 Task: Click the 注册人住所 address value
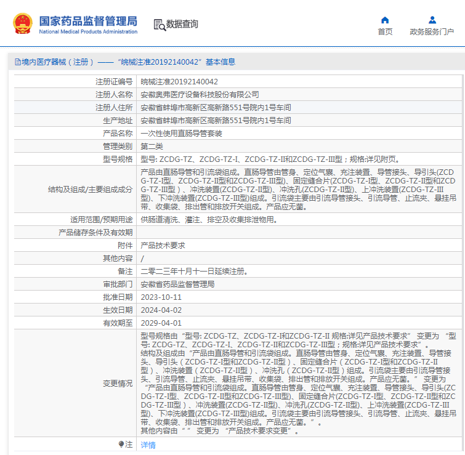[216, 108]
